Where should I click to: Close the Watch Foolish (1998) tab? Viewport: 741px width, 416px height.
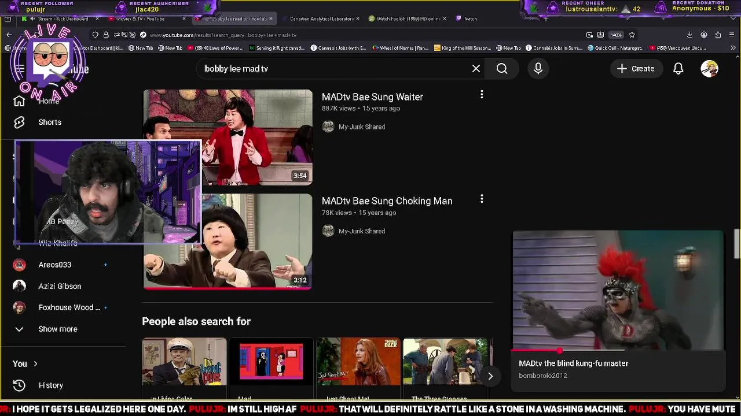pos(444,18)
